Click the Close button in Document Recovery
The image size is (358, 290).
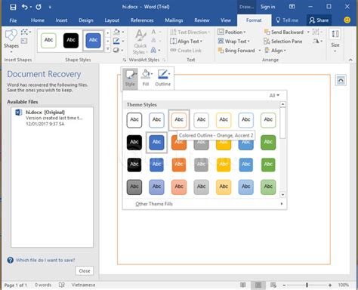[85, 271]
